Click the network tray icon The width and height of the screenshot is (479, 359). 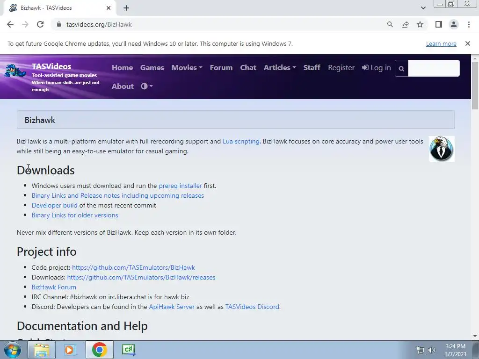421,350
